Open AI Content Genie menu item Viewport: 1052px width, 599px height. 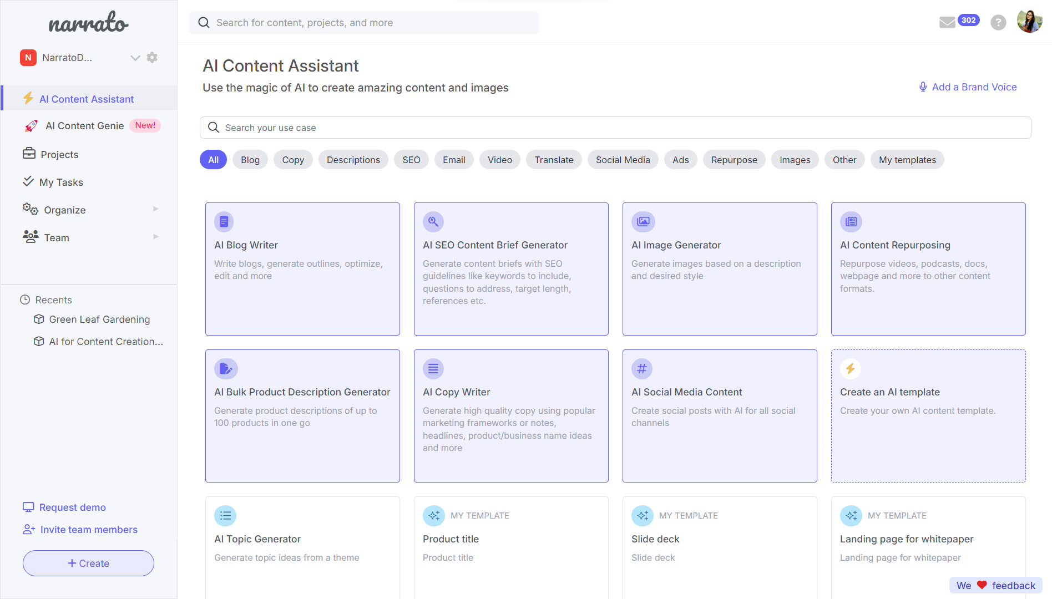click(x=85, y=126)
